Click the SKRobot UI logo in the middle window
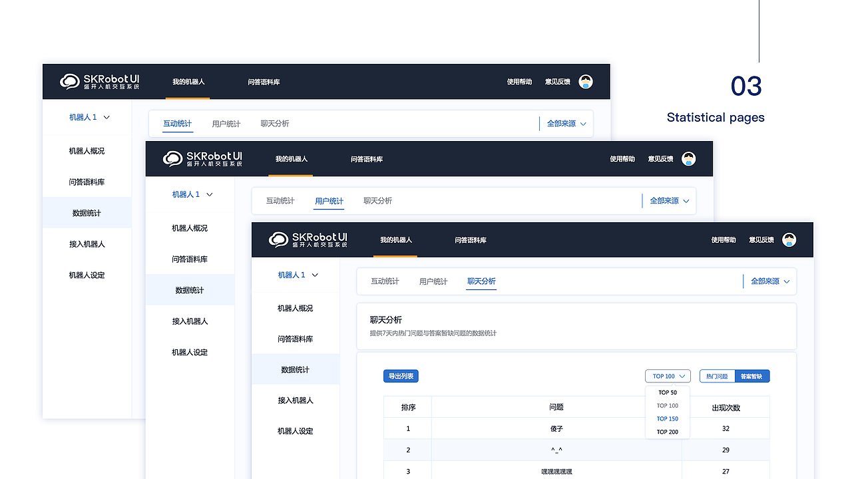 [202, 158]
